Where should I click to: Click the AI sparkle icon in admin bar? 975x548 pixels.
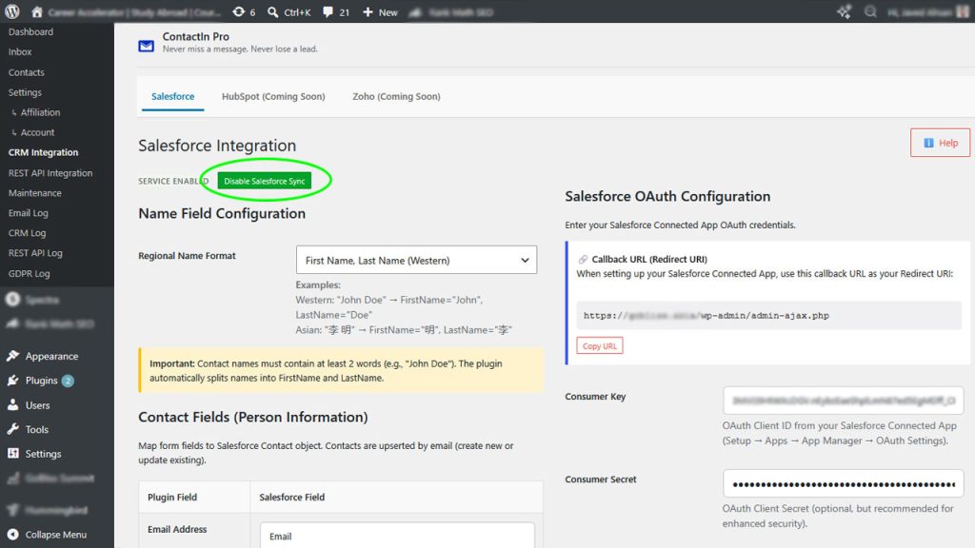point(844,11)
